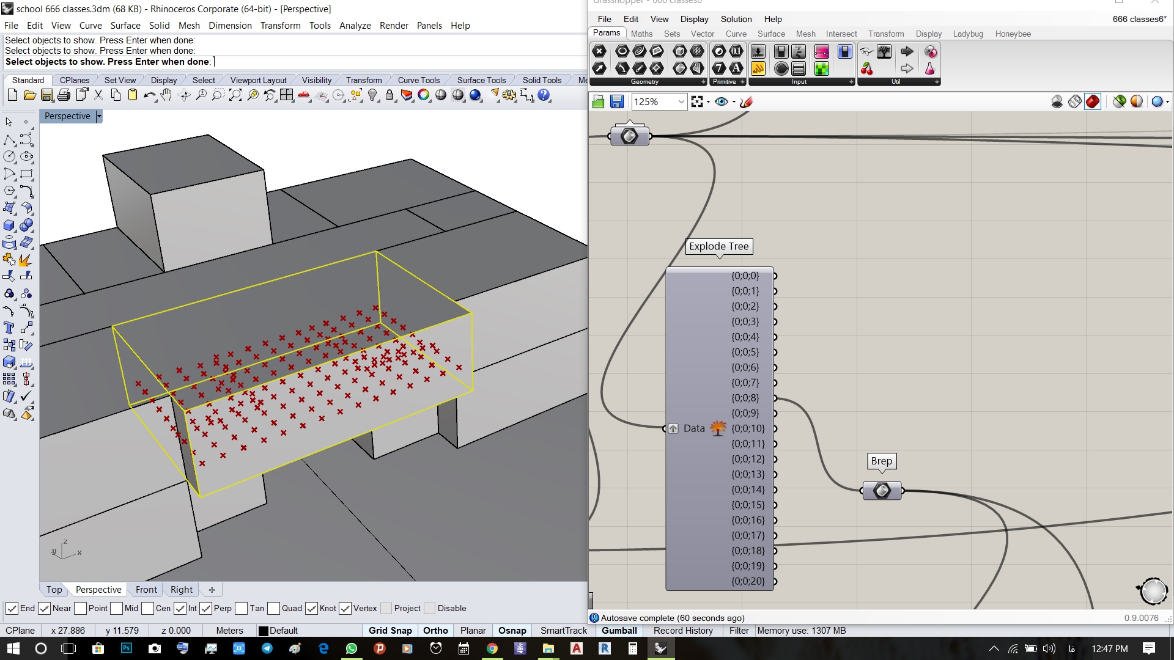Click the Save file icon in Rhino toolbar
The image size is (1174, 660).
[x=47, y=95]
